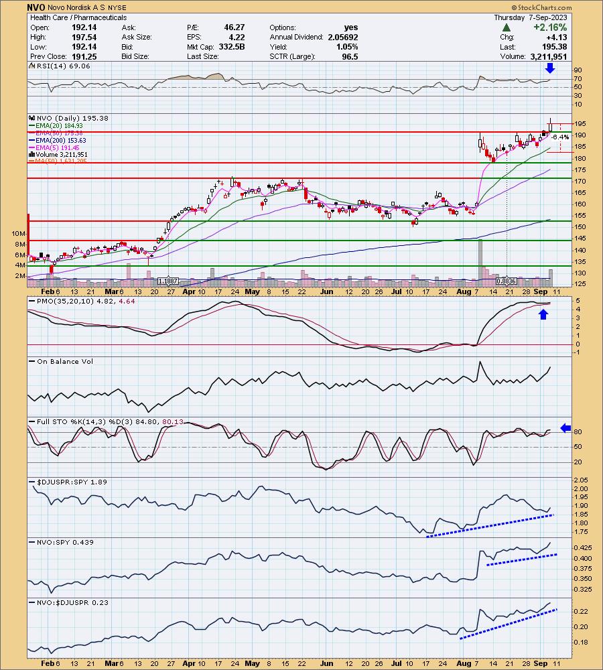Click the 'On Balance Vol' panel label
603x670 pixels.
(x=65, y=362)
